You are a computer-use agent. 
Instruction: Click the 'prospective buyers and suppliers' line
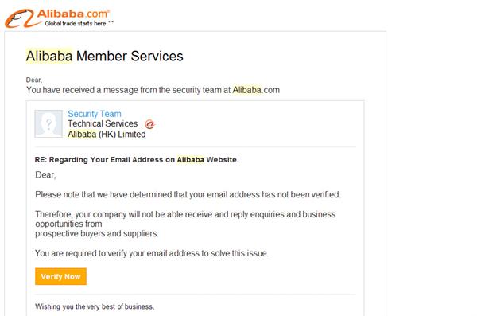[x=97, y=234]
